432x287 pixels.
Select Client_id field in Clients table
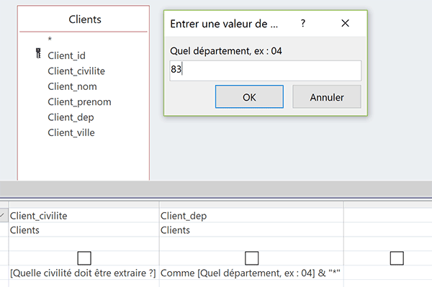point(66,55)
